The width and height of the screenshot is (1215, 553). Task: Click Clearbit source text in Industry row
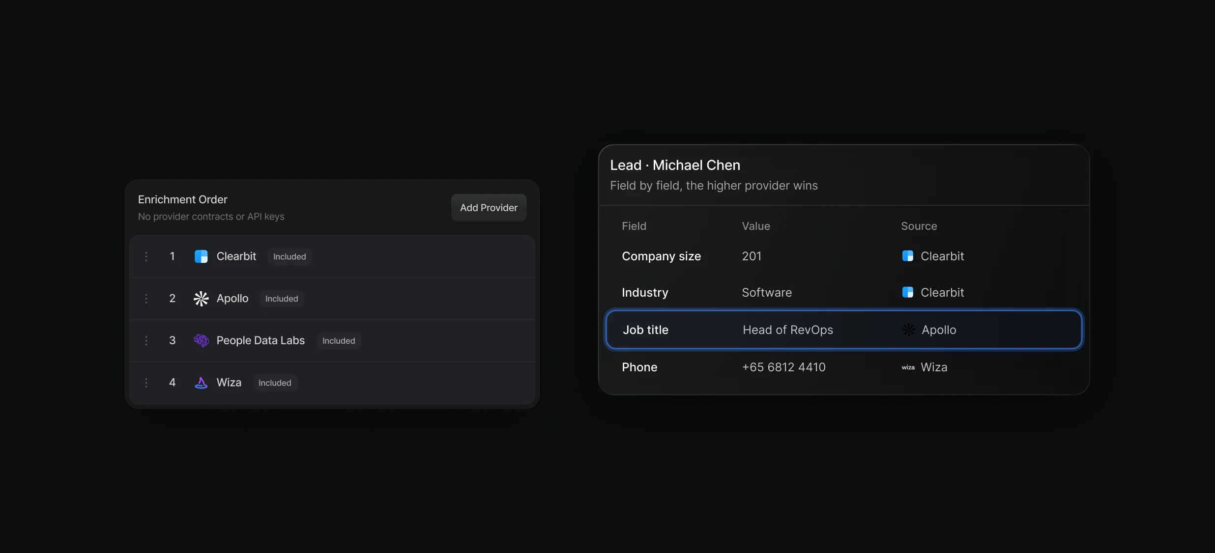click(x=942, y=293)
